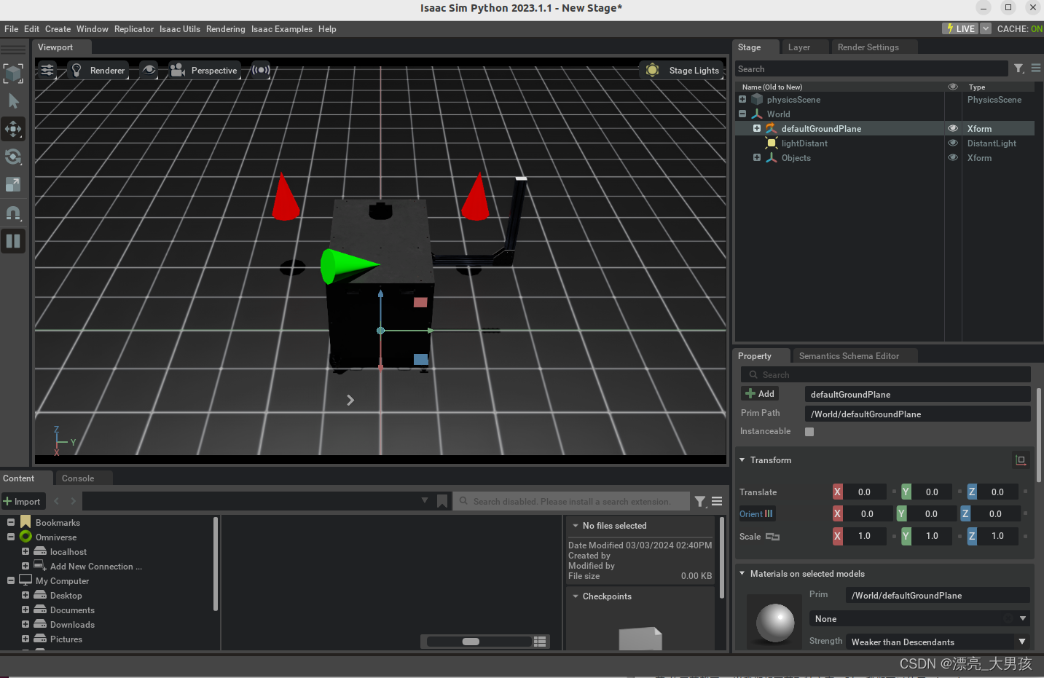1044x678 pixels.
Task: Click the visibility column header eye
Action: coord(952,87)
